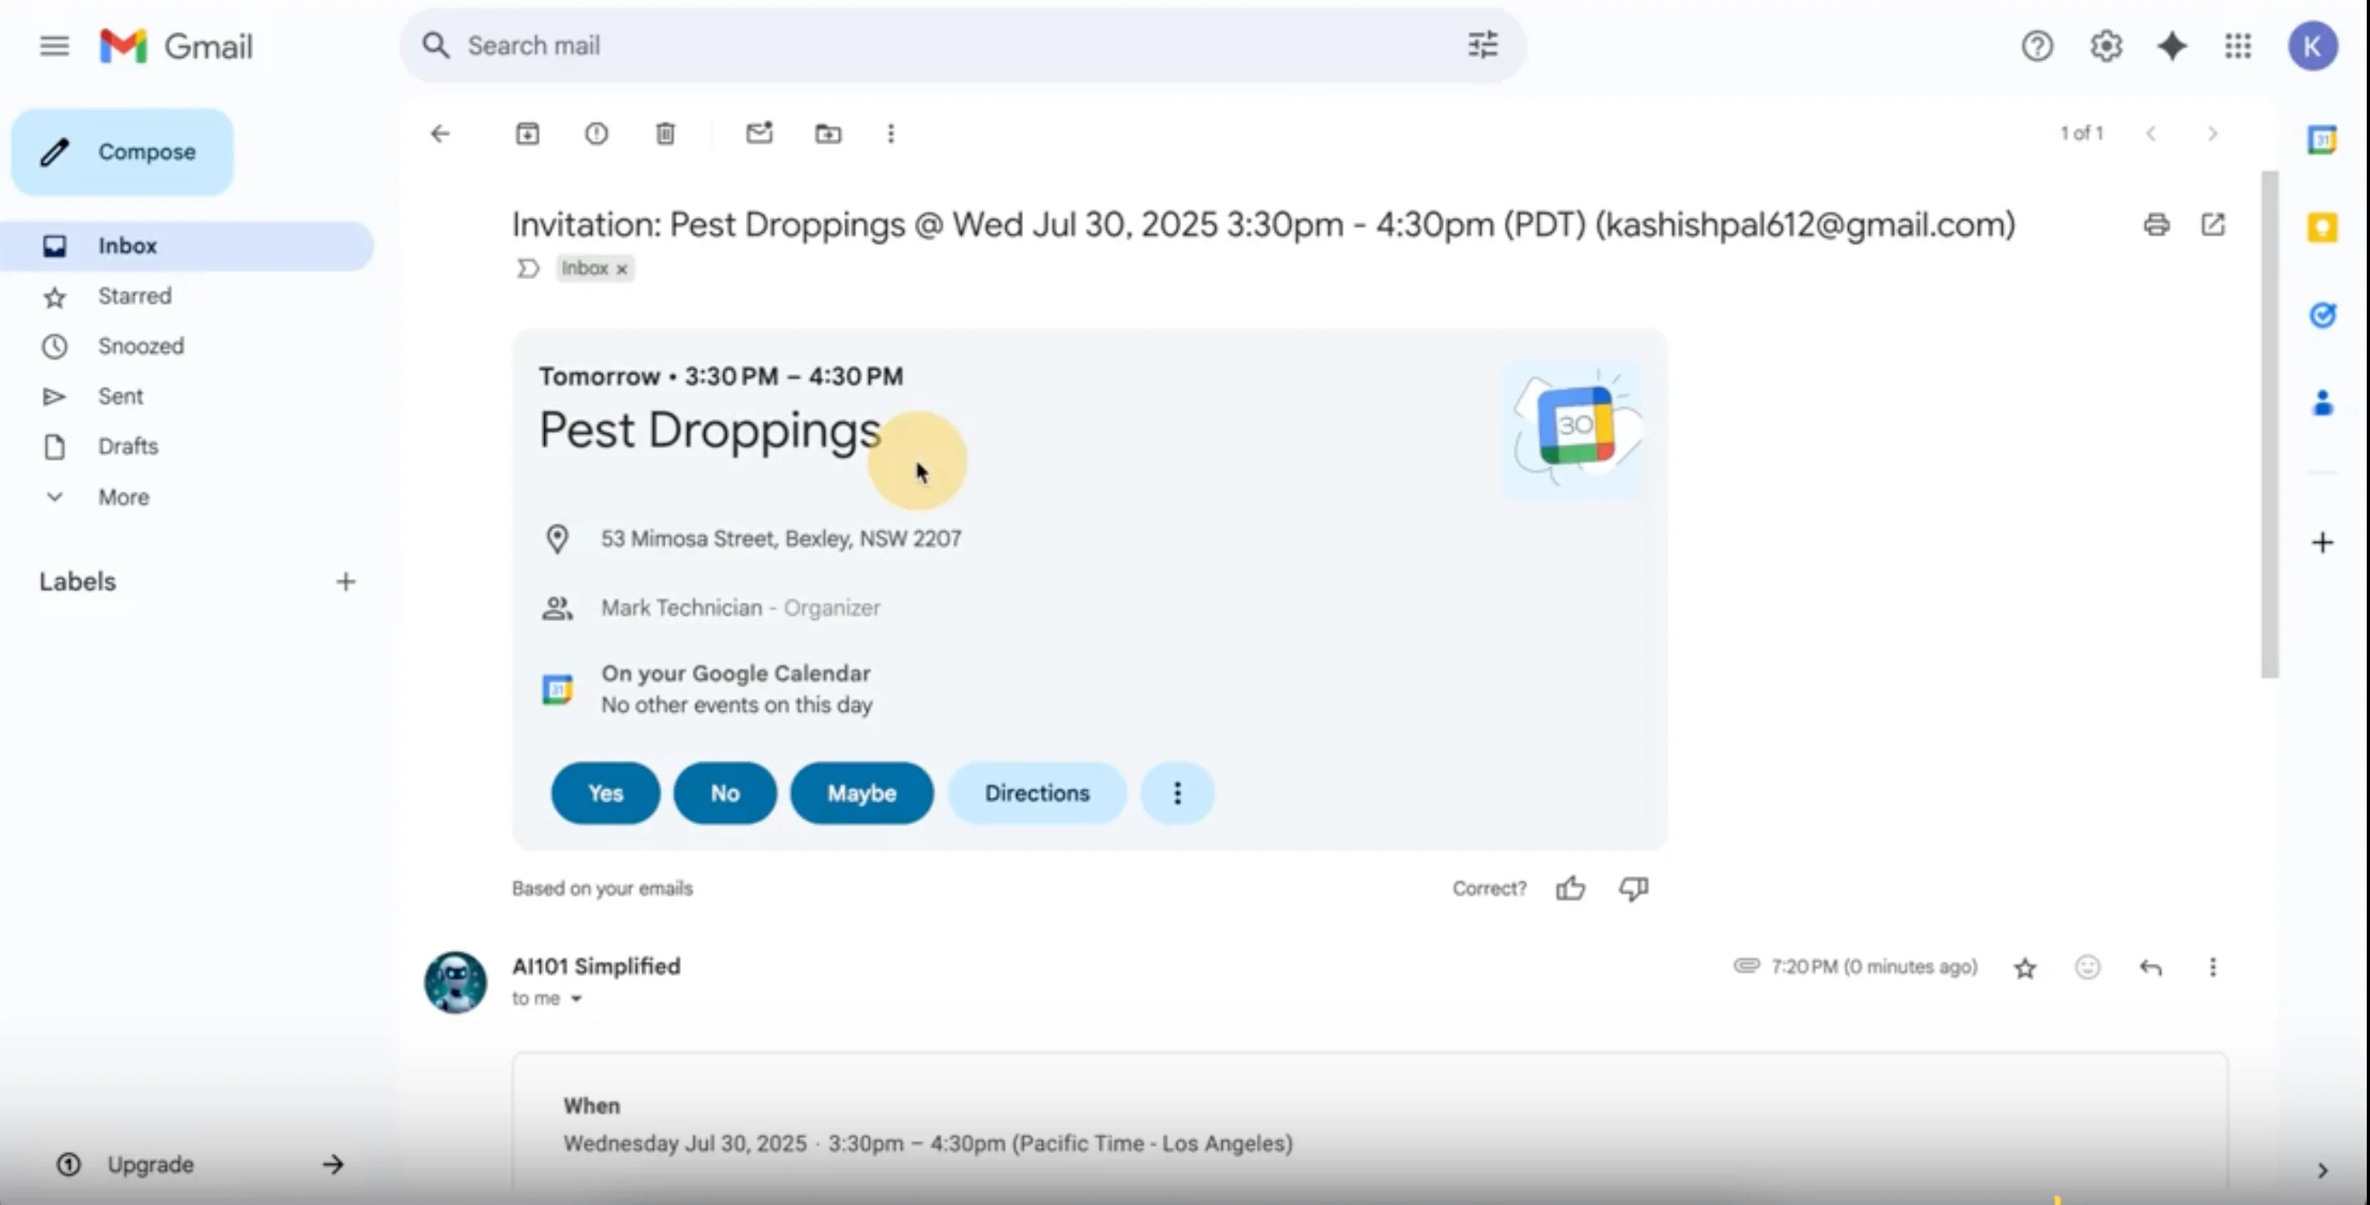This screenshot has height=1205, width=2370.
Task: Open Google Tasks side panel icon
Action: [x=2322, y=314]
